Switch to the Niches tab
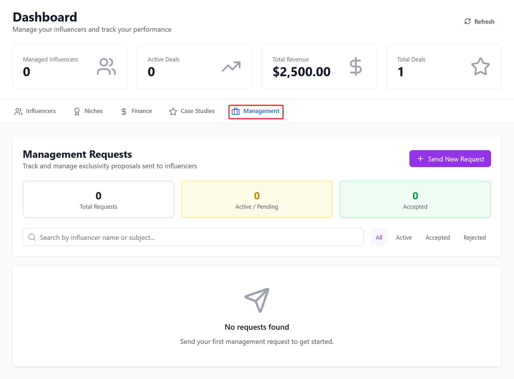This screenshot has width=514, height=379. pos(88,111)
